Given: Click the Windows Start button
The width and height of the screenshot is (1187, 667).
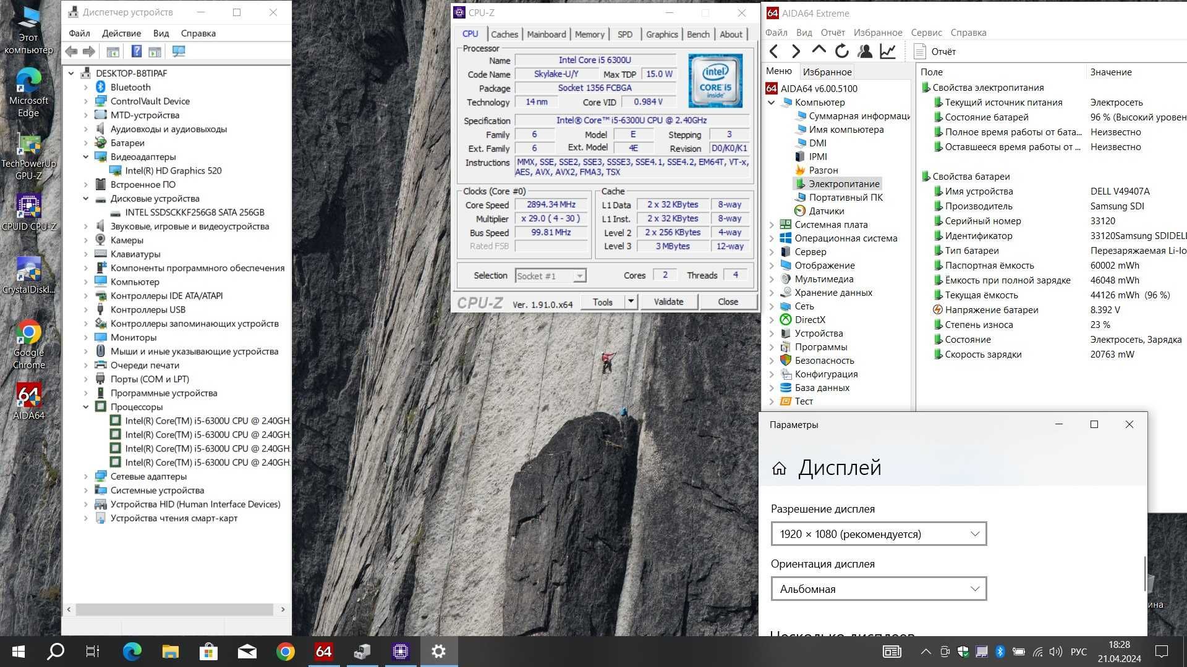Looking at the screenshot, I should (x=19, y=651).
